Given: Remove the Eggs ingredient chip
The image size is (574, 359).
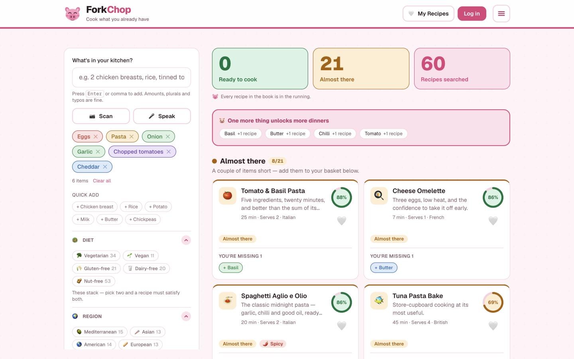Looking at the screenshot, I should coord(96,136).
